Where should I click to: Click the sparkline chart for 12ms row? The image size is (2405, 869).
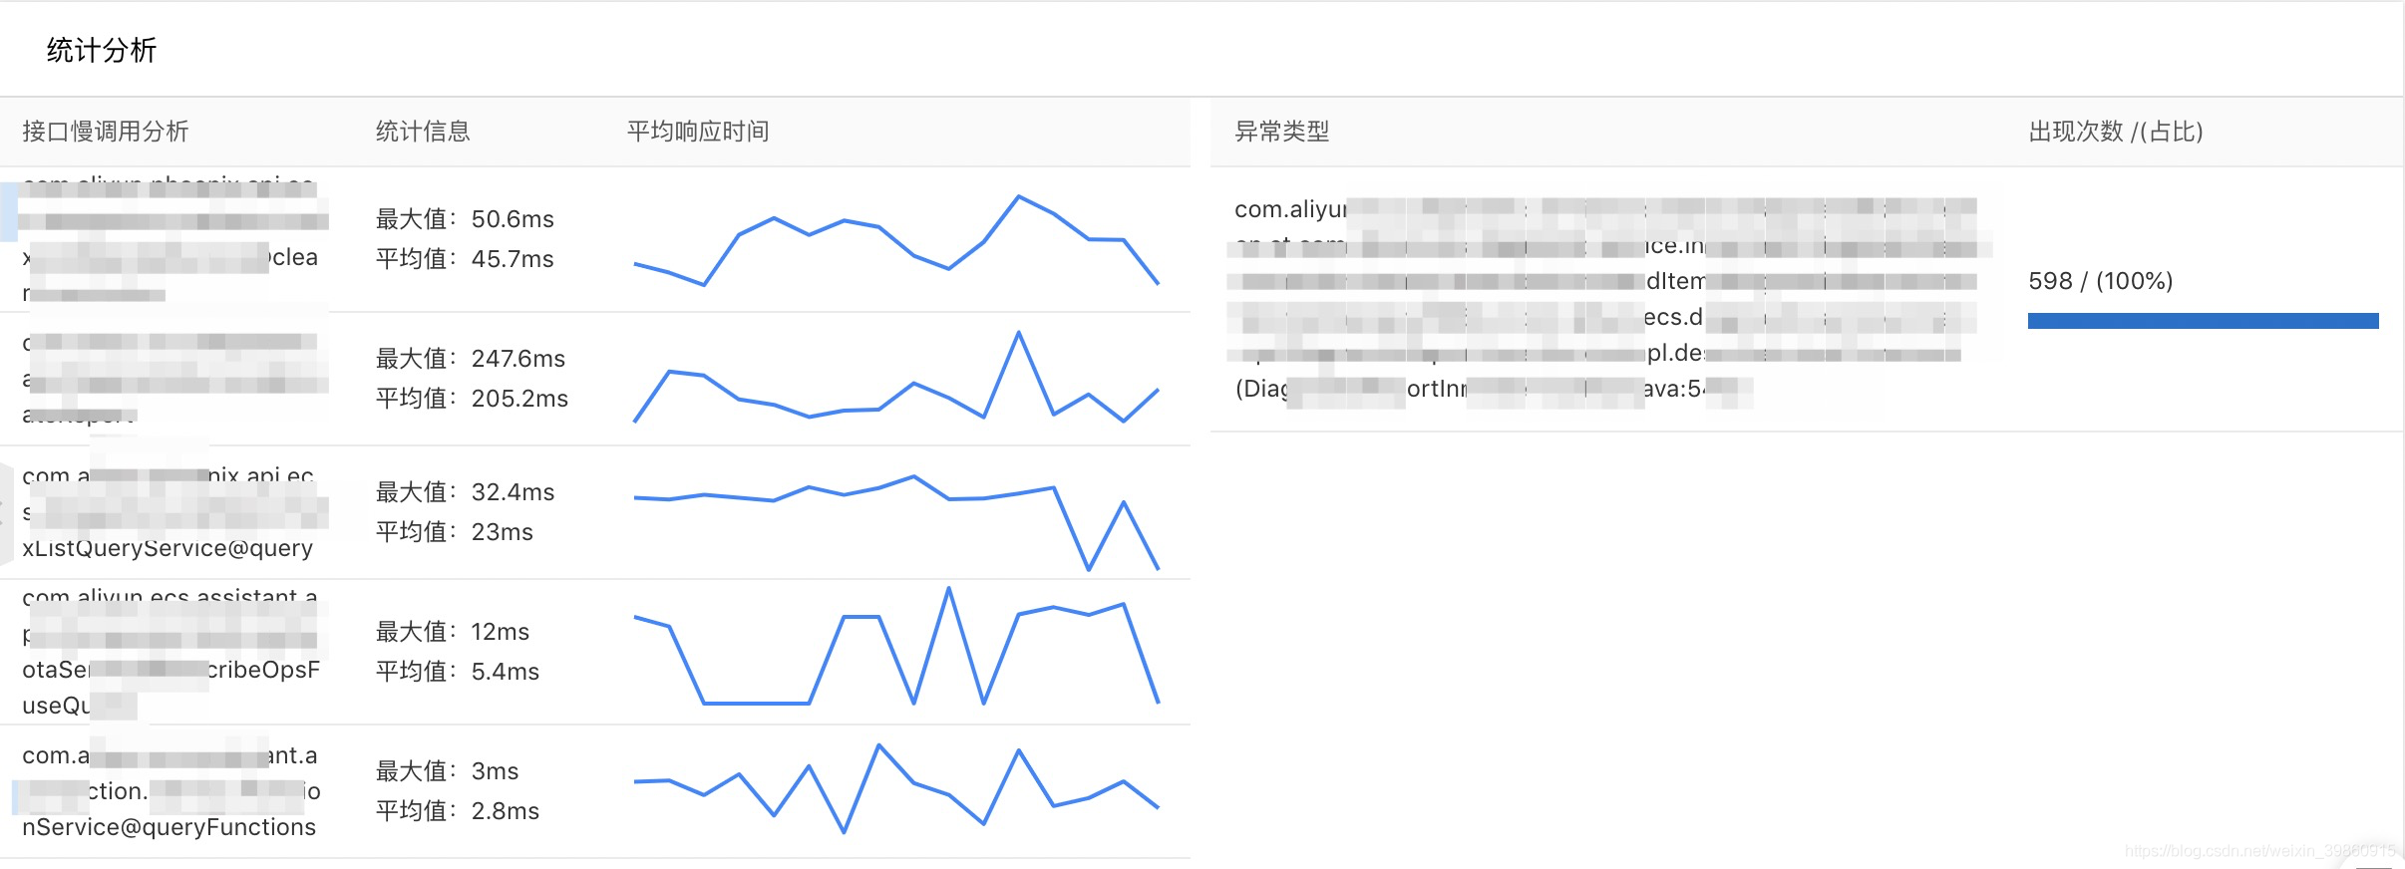[x=895, y=648]
